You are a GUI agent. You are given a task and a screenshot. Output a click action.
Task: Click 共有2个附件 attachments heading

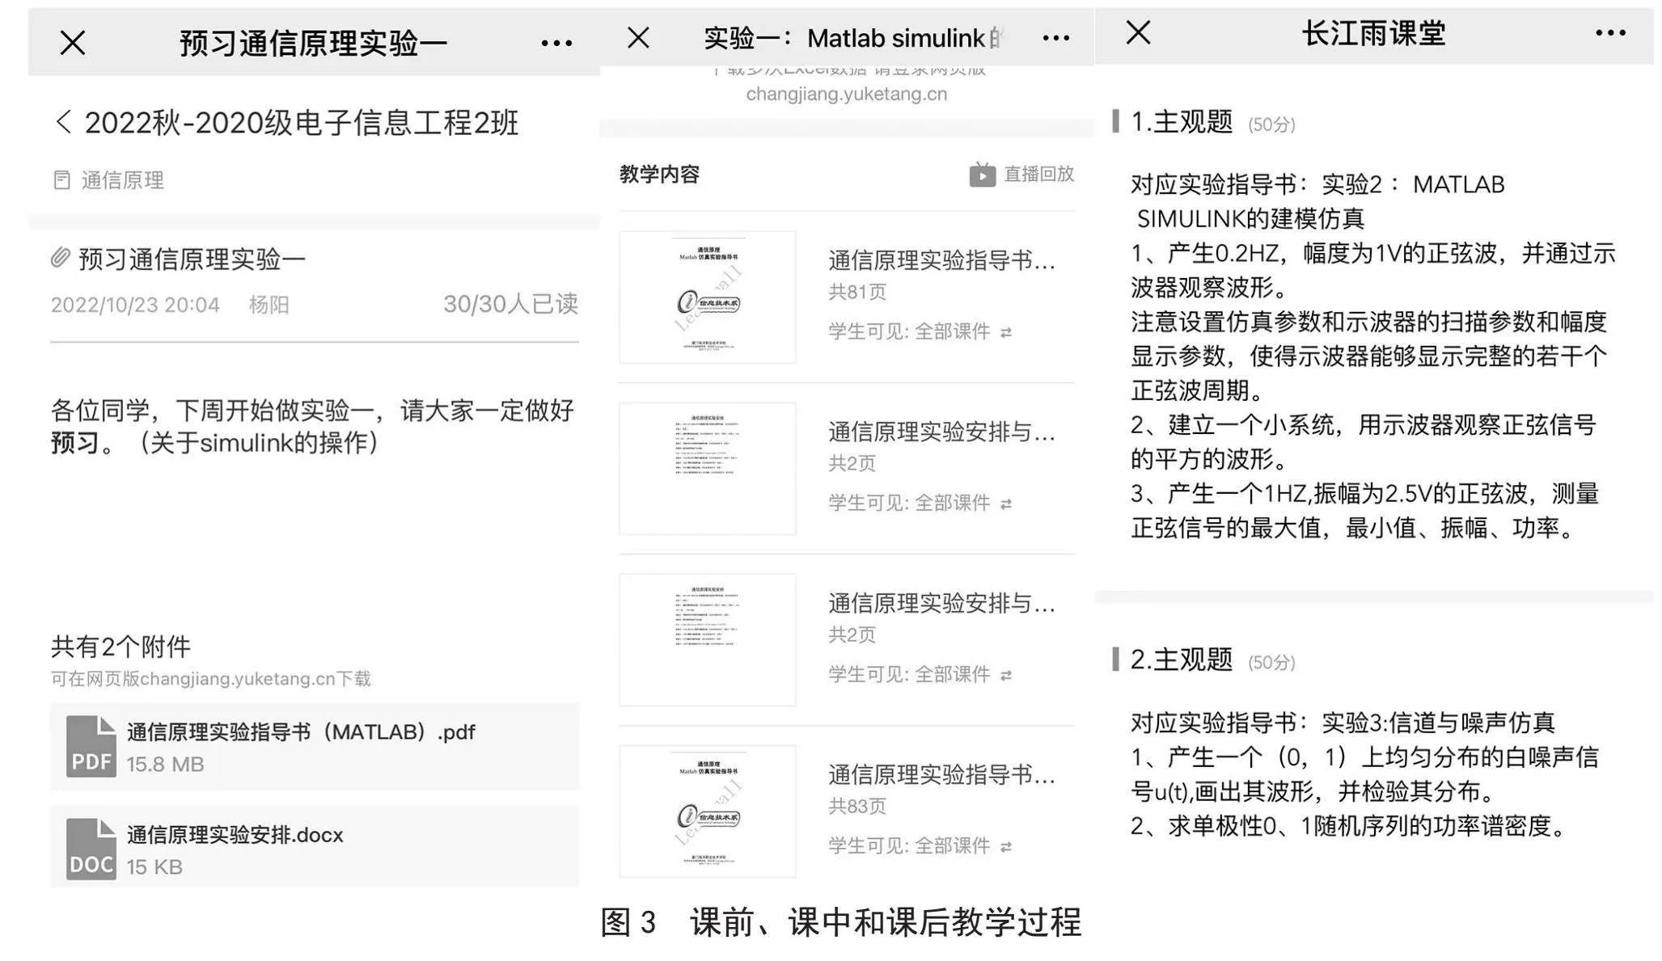(121, 646)
